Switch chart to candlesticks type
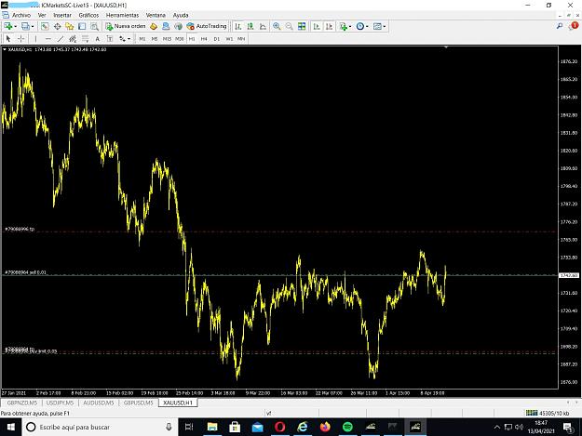 point(250,26)
